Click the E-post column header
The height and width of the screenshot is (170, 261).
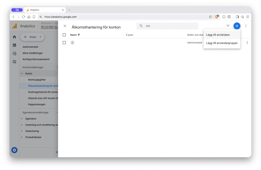[x=129, y=35]
